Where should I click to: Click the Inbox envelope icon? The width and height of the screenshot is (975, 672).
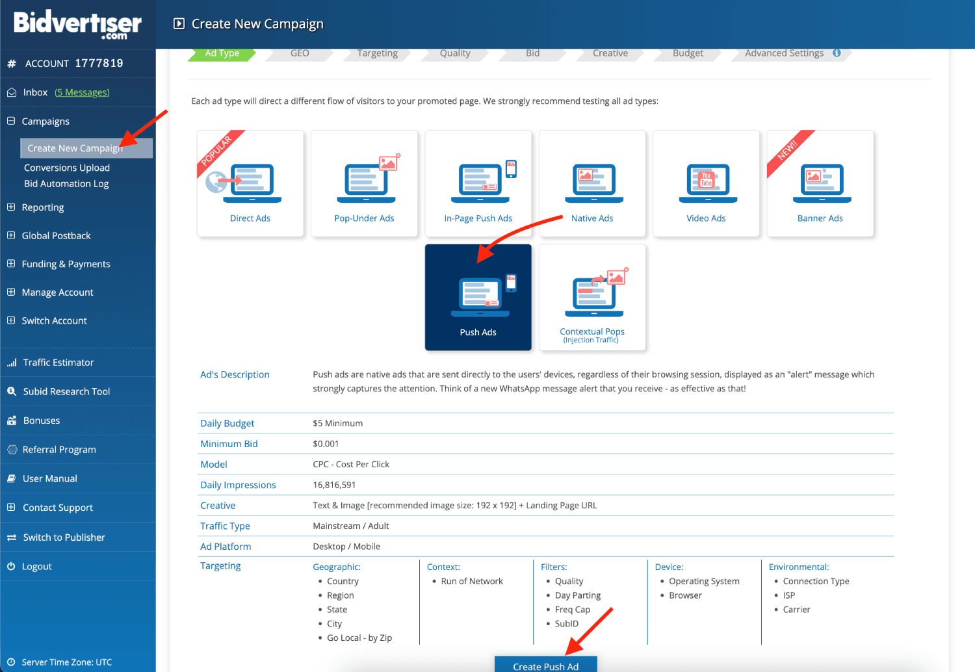[x=12, y=92]
